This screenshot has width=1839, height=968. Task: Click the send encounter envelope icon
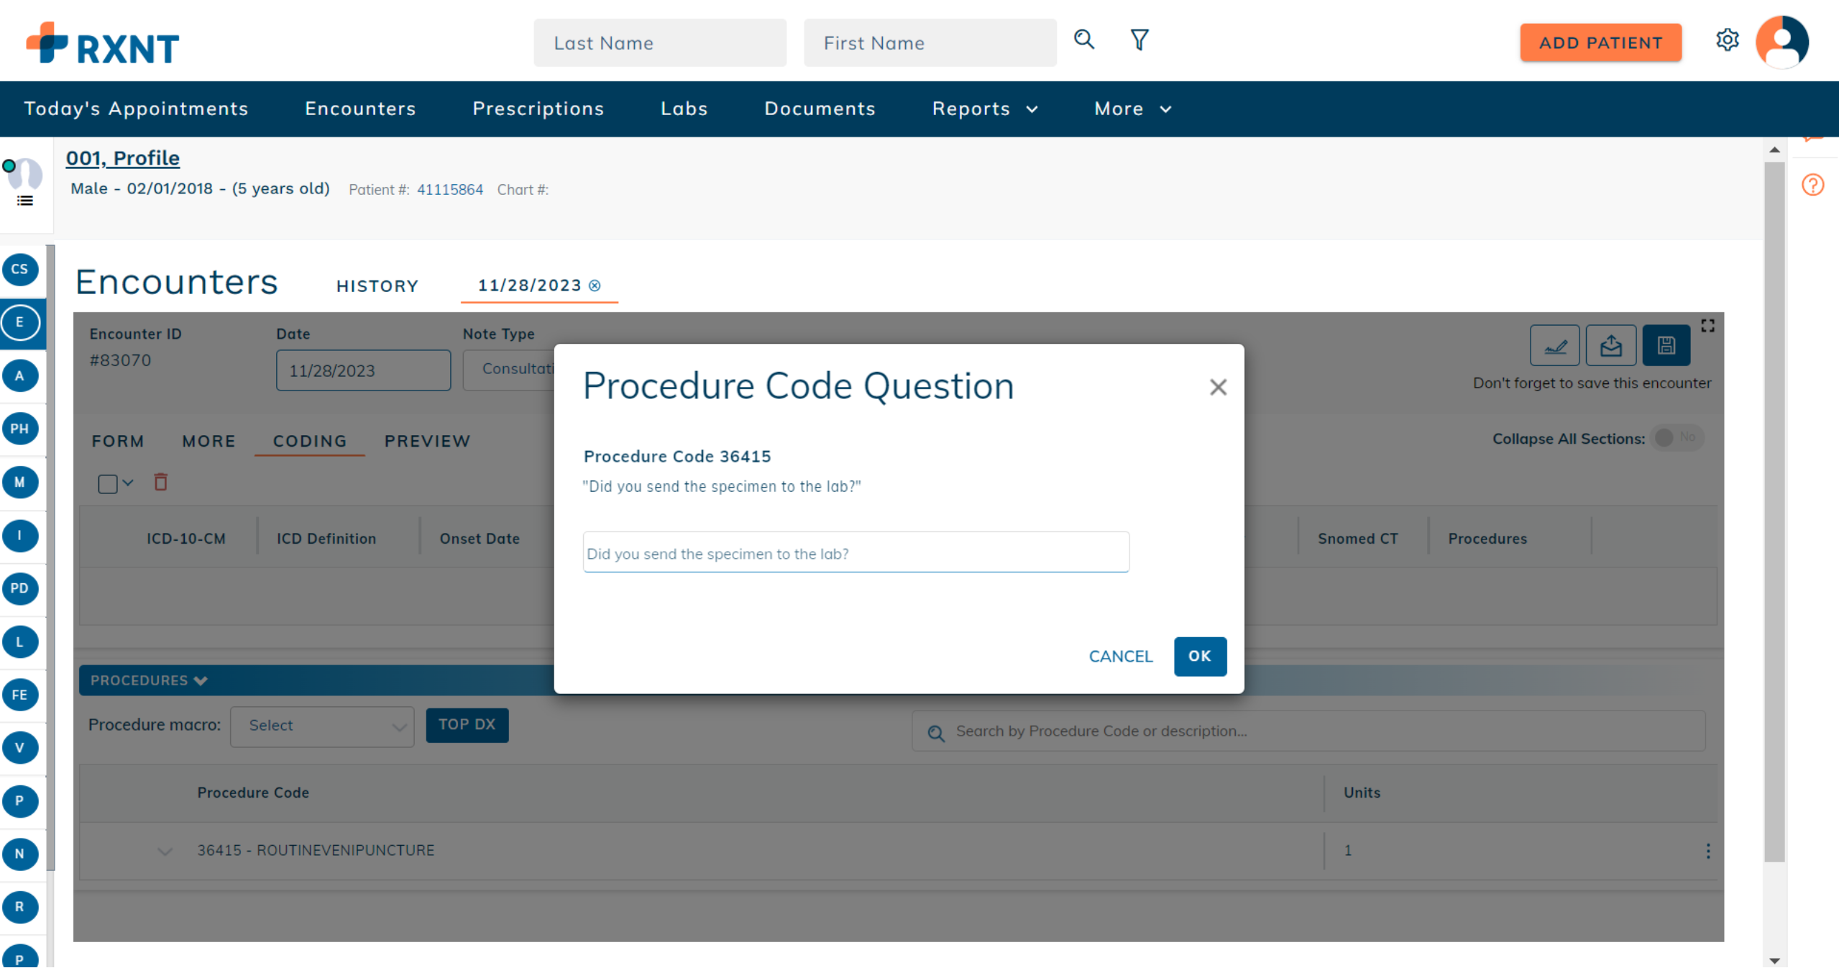pyautogui.click(x=1610, y=346)
